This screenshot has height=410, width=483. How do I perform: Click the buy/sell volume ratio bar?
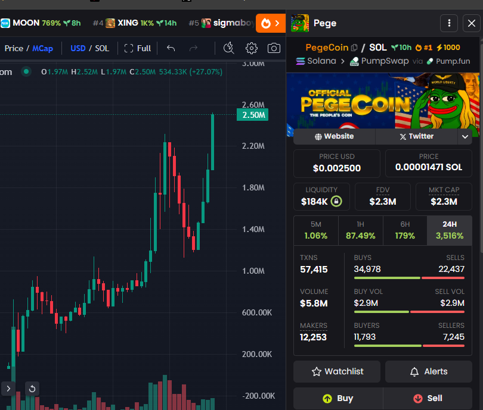(x=409, y=312)
